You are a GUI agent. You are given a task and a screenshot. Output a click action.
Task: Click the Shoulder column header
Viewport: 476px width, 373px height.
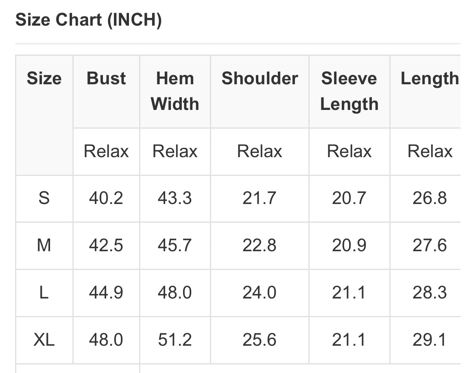coord(260,78)
